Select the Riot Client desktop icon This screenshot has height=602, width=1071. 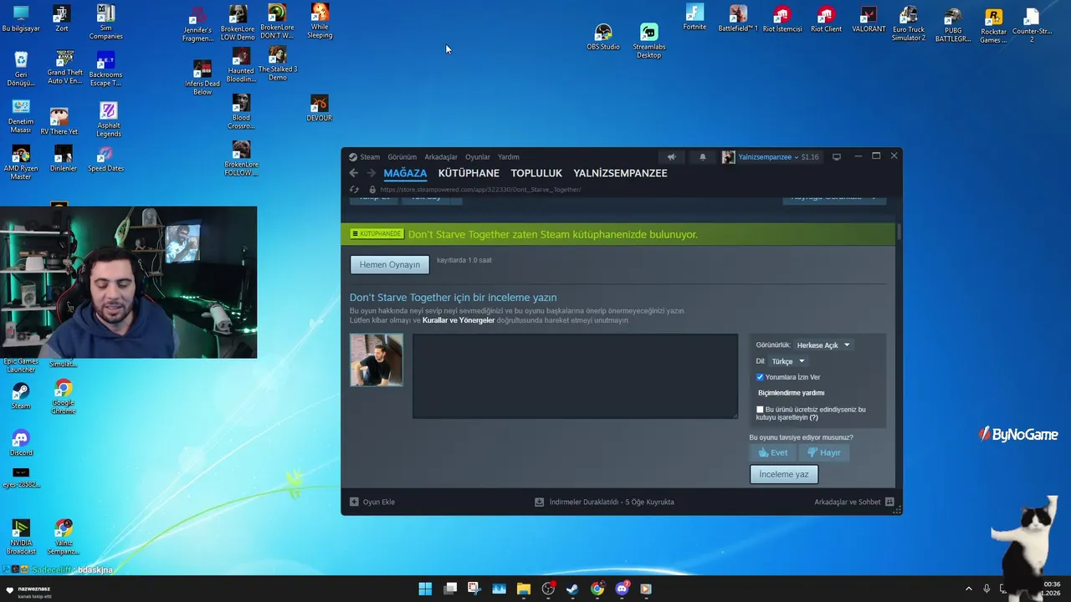(826, 20)
